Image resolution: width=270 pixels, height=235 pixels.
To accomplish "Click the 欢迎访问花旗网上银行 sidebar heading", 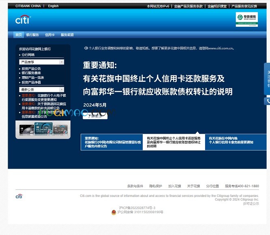I will click(x=35, y=49).
